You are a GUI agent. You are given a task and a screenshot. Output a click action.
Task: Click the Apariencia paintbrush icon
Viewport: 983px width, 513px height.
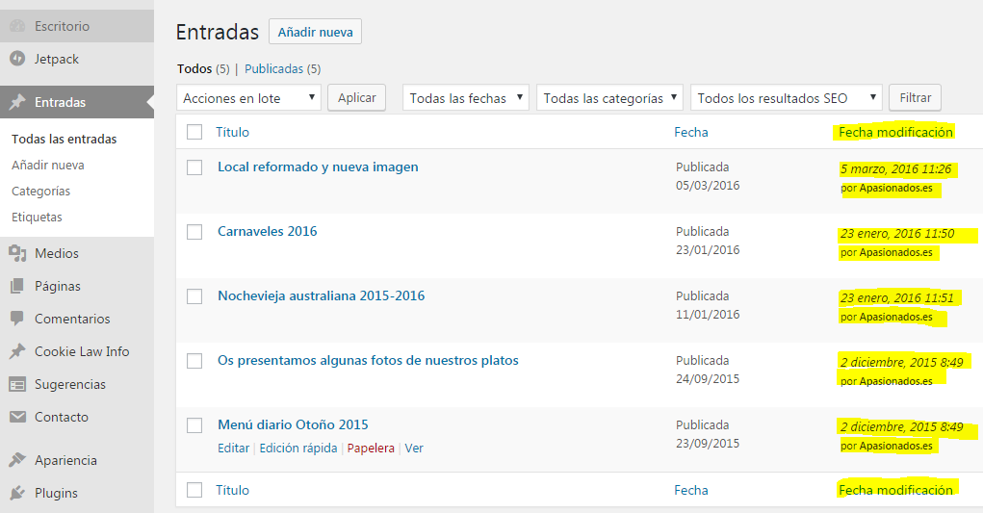pos(17,460)
